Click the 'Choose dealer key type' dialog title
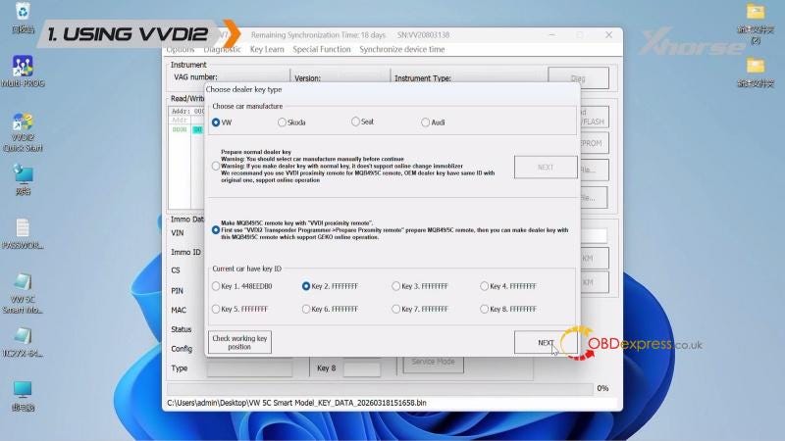This screenshot has width=785, height=441. [243, 89]
